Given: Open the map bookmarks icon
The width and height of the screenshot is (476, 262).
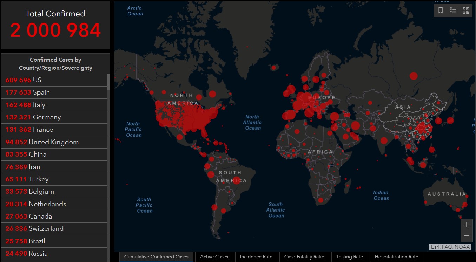Looking at the screenshot, I should pyautogui.click(x=441, y=11).
